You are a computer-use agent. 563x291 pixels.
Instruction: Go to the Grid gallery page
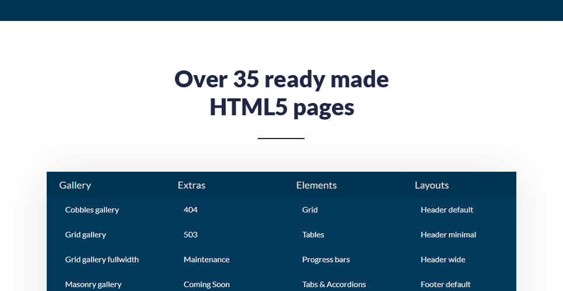pyautogui.click(x=85, y=235)
